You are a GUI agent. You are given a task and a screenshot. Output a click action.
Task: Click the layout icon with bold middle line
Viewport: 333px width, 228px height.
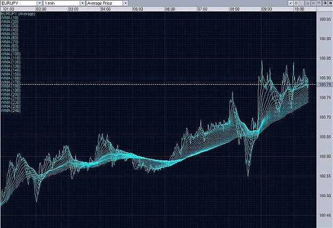[313, 3]
